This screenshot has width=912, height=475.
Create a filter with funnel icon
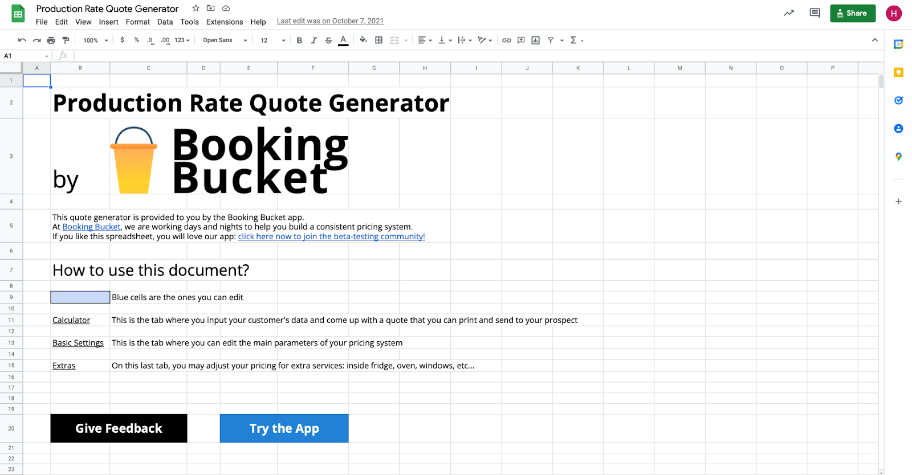(551, 40)
